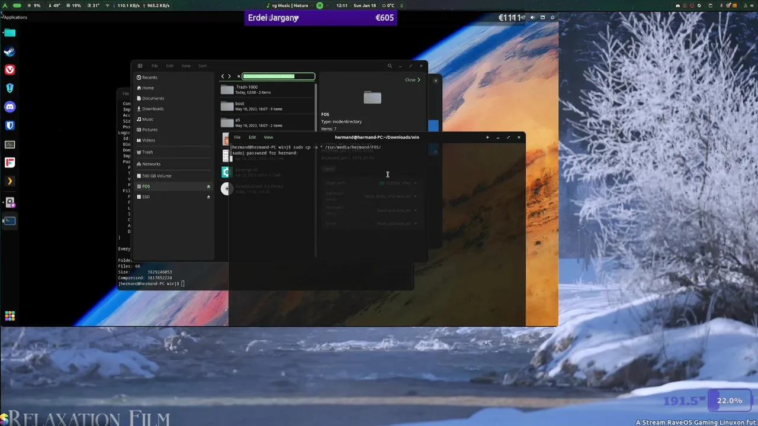This screenshot has width=758, height=426.
Task: Open Vivaldi browser in the dock
Action: [9, 70]
